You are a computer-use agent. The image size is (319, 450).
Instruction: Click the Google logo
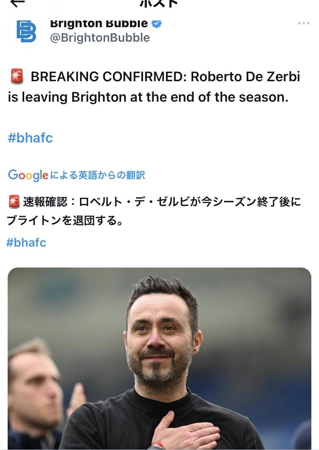[28, 175]
